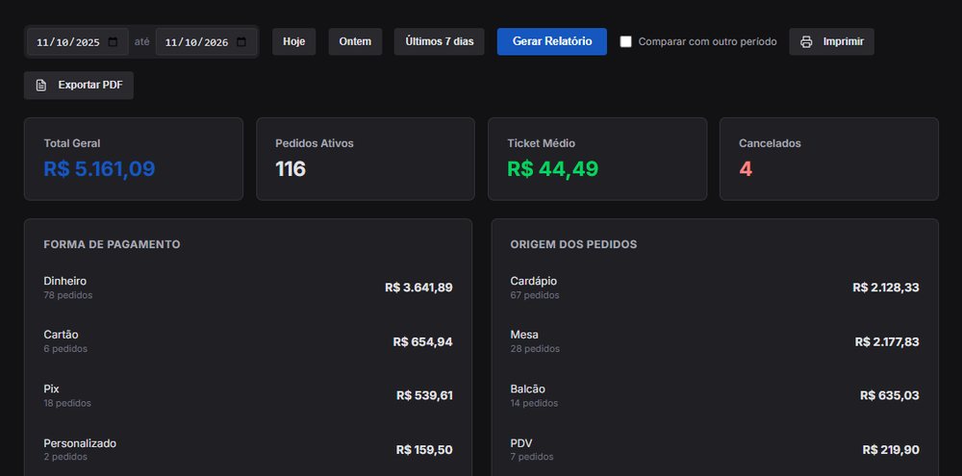This screenshot has height=476, width=962.
Task: Choose Últimos 7 dias range
Action: (440, 41)
